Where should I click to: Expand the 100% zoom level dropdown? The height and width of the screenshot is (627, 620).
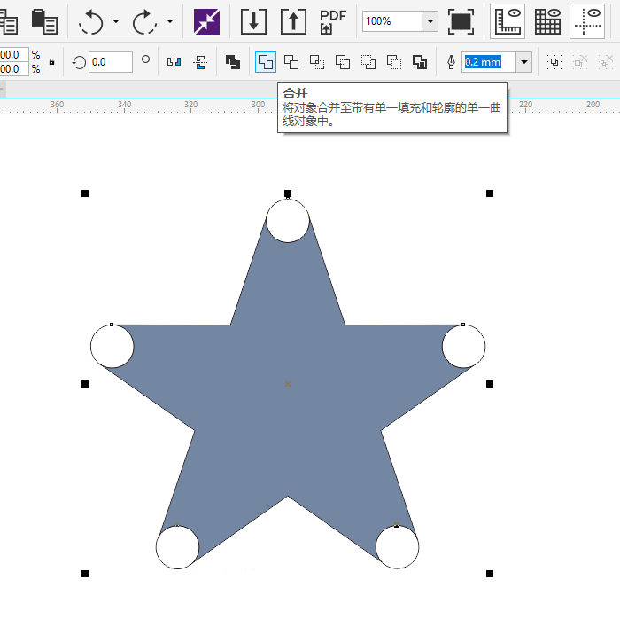pos(430,20)
